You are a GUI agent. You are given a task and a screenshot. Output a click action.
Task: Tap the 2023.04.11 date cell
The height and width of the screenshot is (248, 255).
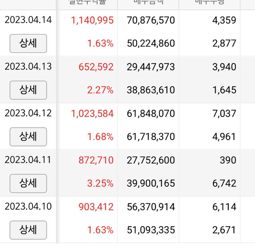28,160
